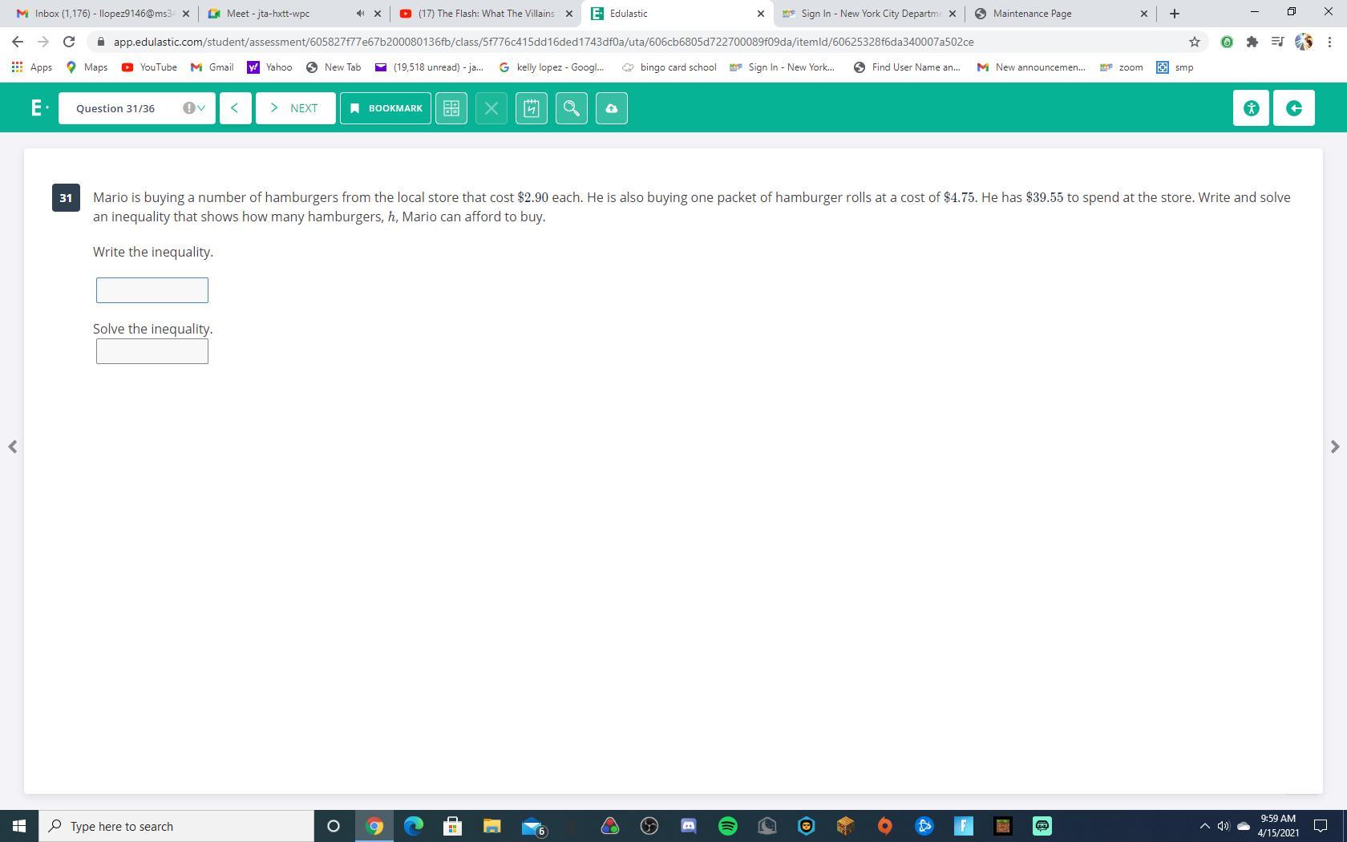Focus the Solve the inequality input

click(x=152, y=351)
